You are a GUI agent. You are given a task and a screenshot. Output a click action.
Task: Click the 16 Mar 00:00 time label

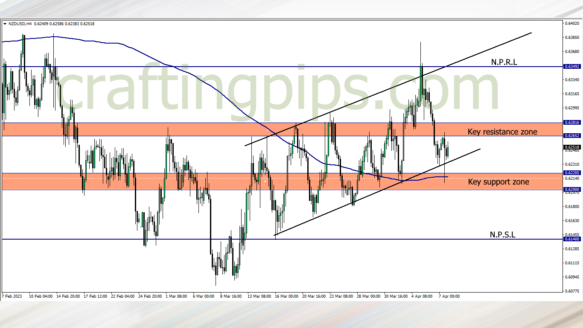tap(287, 296)
